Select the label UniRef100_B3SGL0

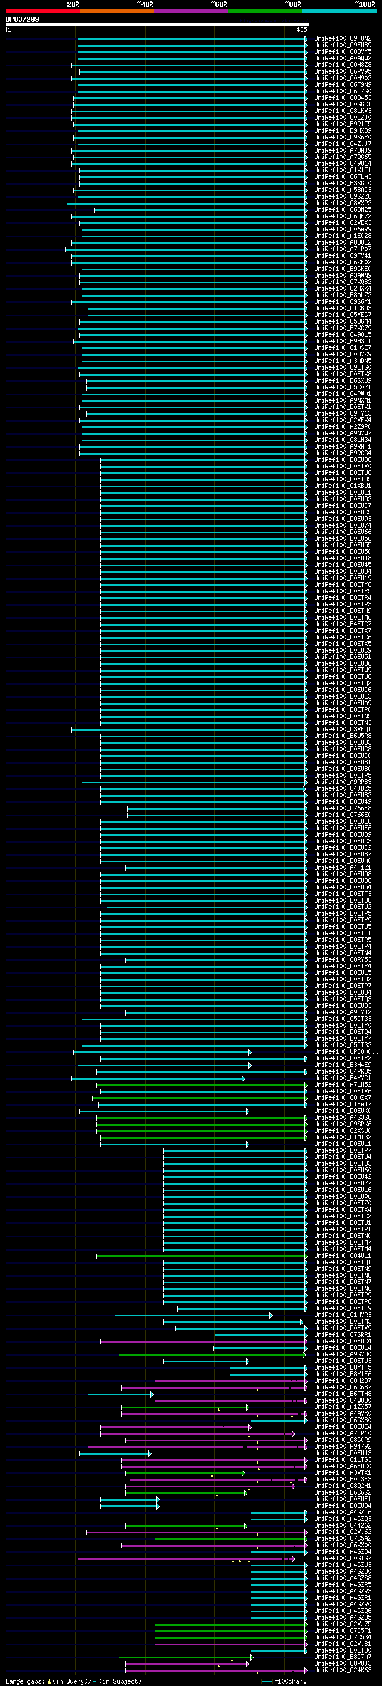pyautogui.click(x=343, y=183)
